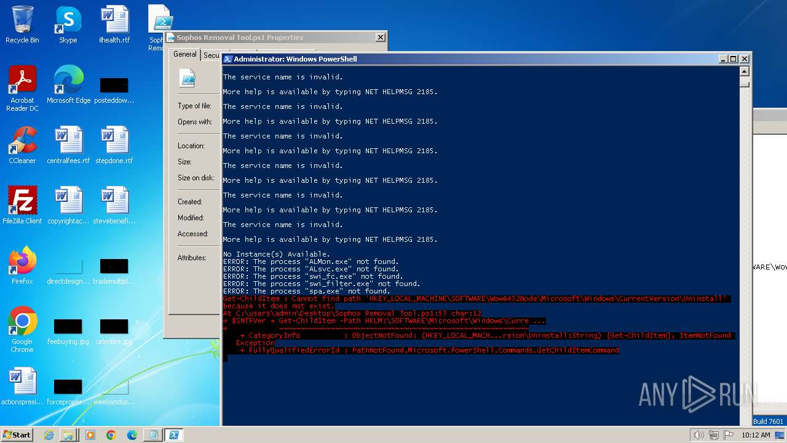This screenshot has height=443, width=787.
Task: Select the copyrightac... document icon
Action: 68,206
